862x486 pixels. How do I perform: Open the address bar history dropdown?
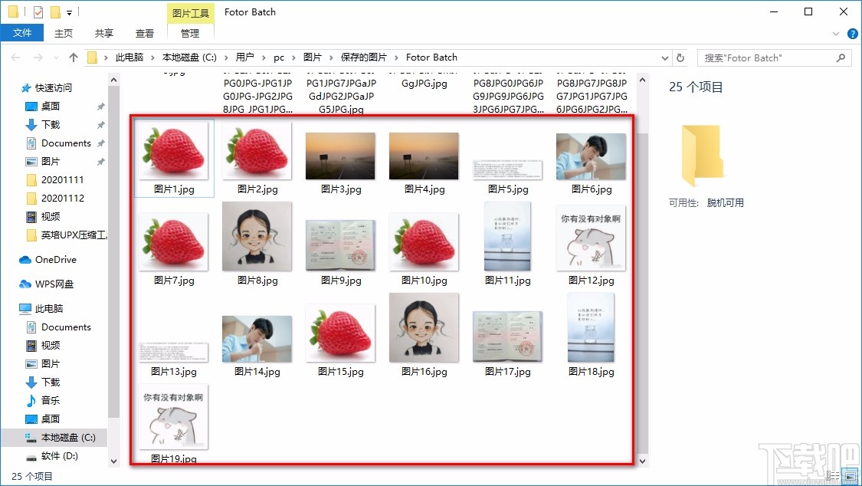[664, 57]
